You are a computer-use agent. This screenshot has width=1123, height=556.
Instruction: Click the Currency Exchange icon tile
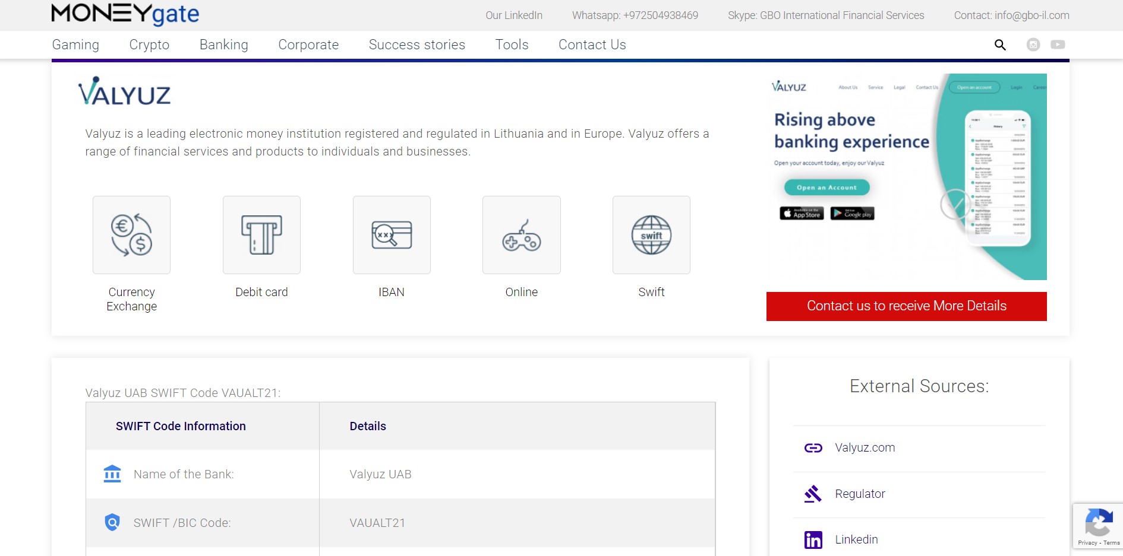click(x=131, y=235)
